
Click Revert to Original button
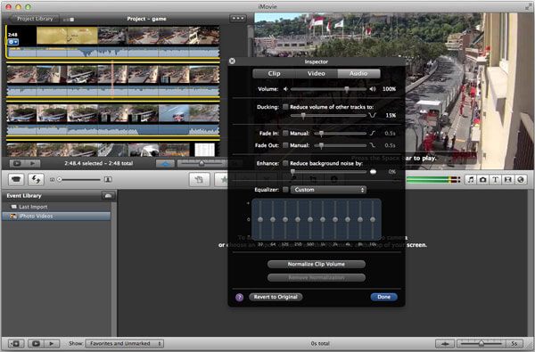pos(276,297)
